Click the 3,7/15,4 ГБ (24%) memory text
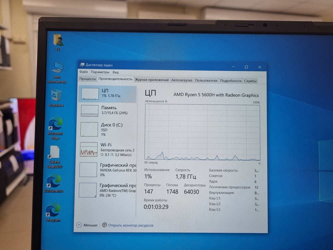333x250 pixels. 115,113
